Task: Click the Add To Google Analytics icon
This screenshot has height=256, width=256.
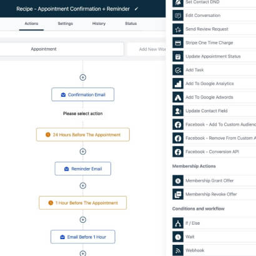Action: coord(178,84)
